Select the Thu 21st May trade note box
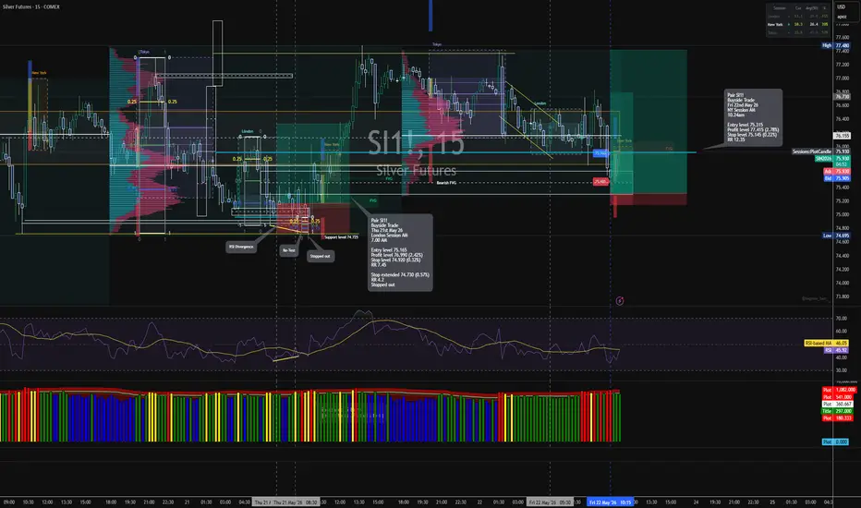The height and width of the screenshot is (508, 861). coord(400,253)
